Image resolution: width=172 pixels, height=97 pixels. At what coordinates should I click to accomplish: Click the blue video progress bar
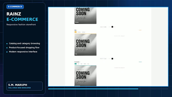[x=93, y=89]
